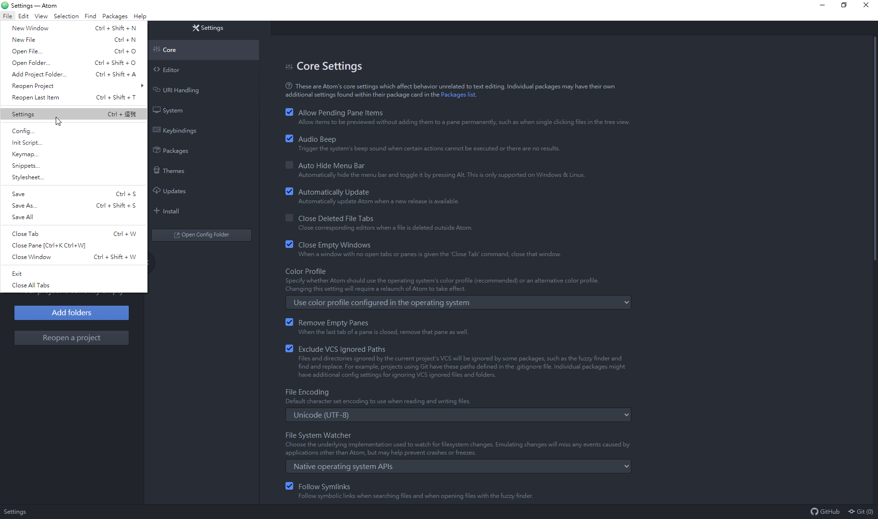Click the Open Config Folder button
Screen dimensions: 878x519
201,235
